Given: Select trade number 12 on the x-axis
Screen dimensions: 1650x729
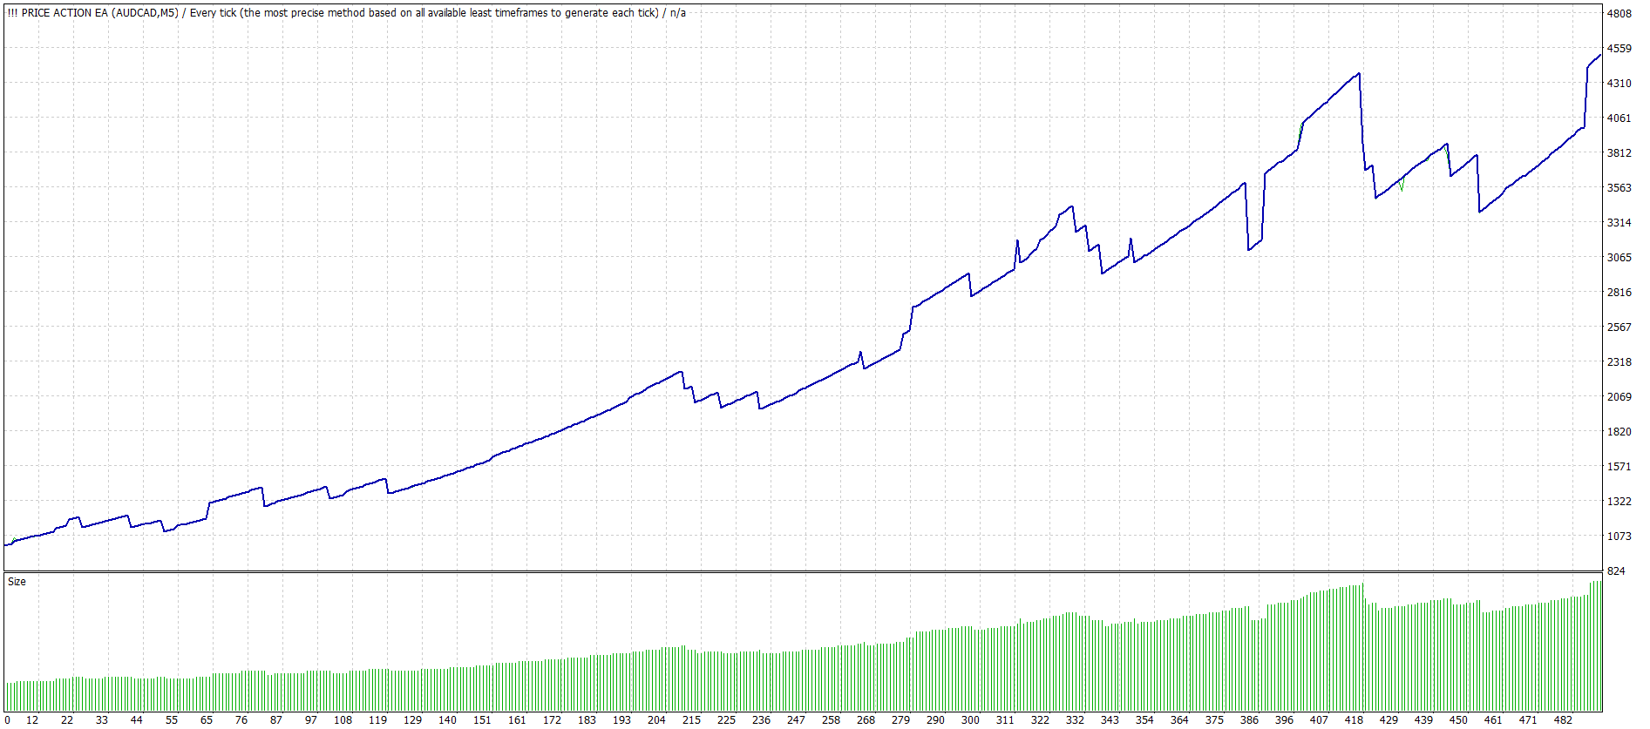Looking at the screenshot, I should pyautogui.click(x=32, y=720).
